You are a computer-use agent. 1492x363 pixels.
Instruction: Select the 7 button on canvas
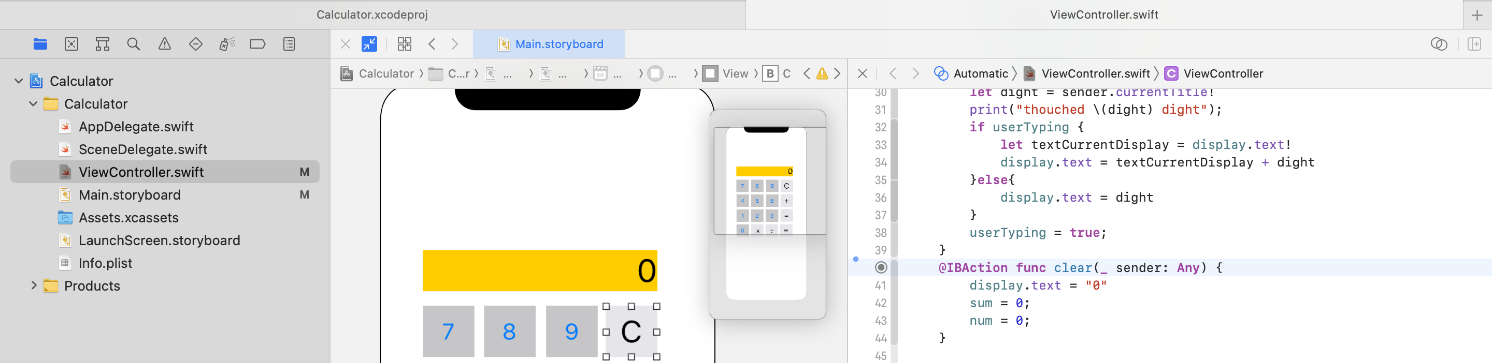click(448, 331)
